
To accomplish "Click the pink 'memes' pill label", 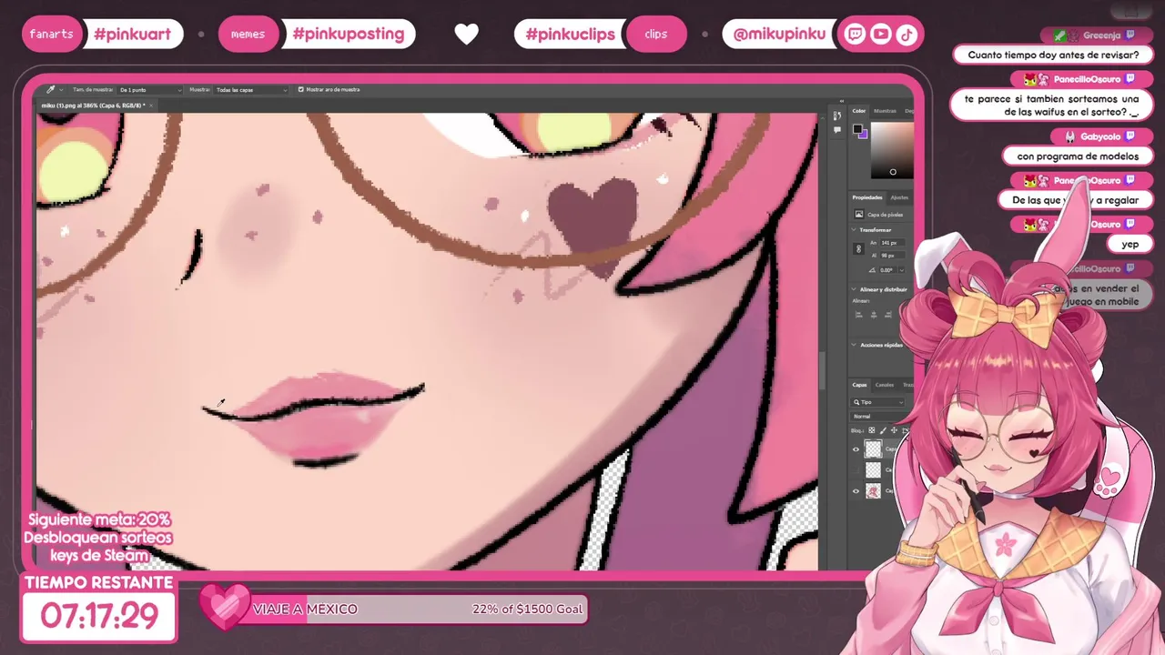I will pos(248,35).
